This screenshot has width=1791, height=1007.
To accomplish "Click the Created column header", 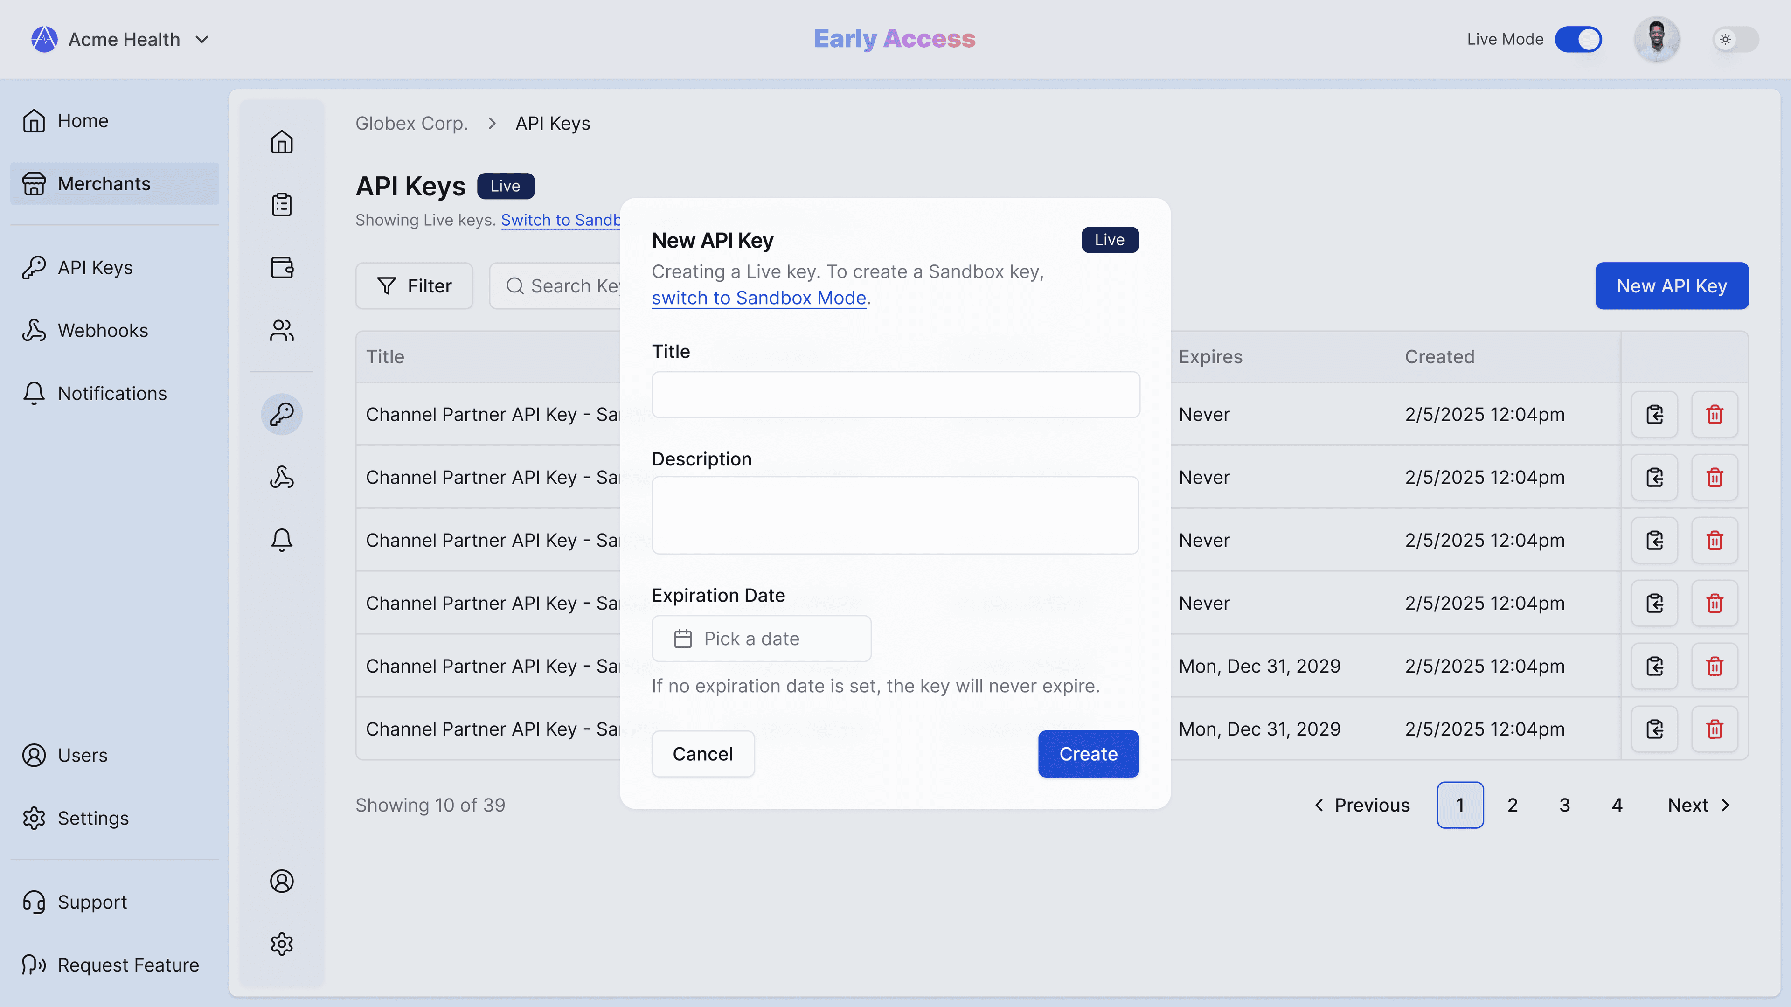I will click(x=1439, y=357).
